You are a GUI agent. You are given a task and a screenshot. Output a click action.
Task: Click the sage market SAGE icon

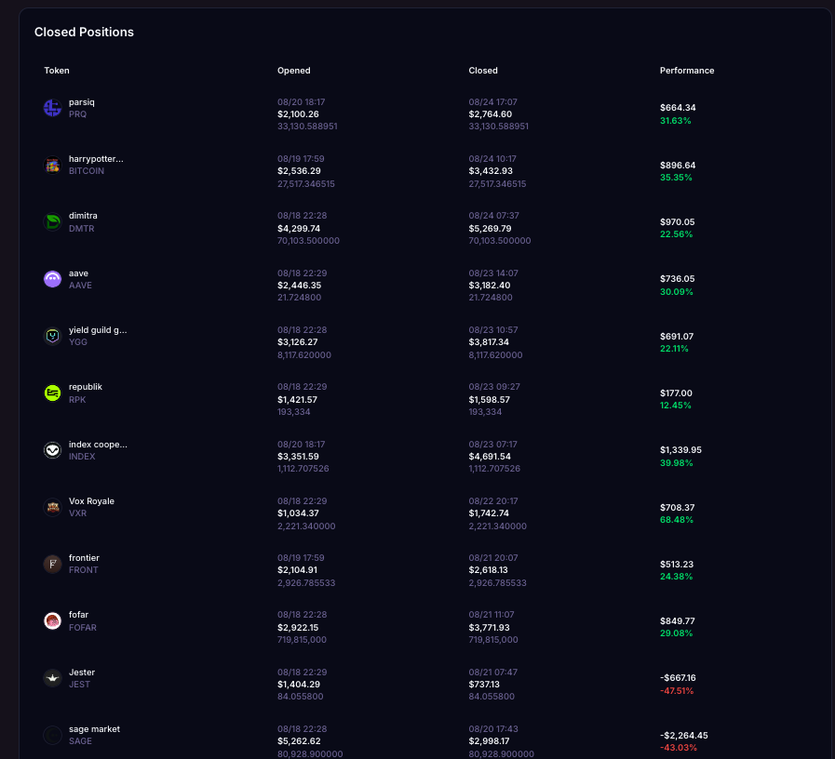tap(52, 735)
